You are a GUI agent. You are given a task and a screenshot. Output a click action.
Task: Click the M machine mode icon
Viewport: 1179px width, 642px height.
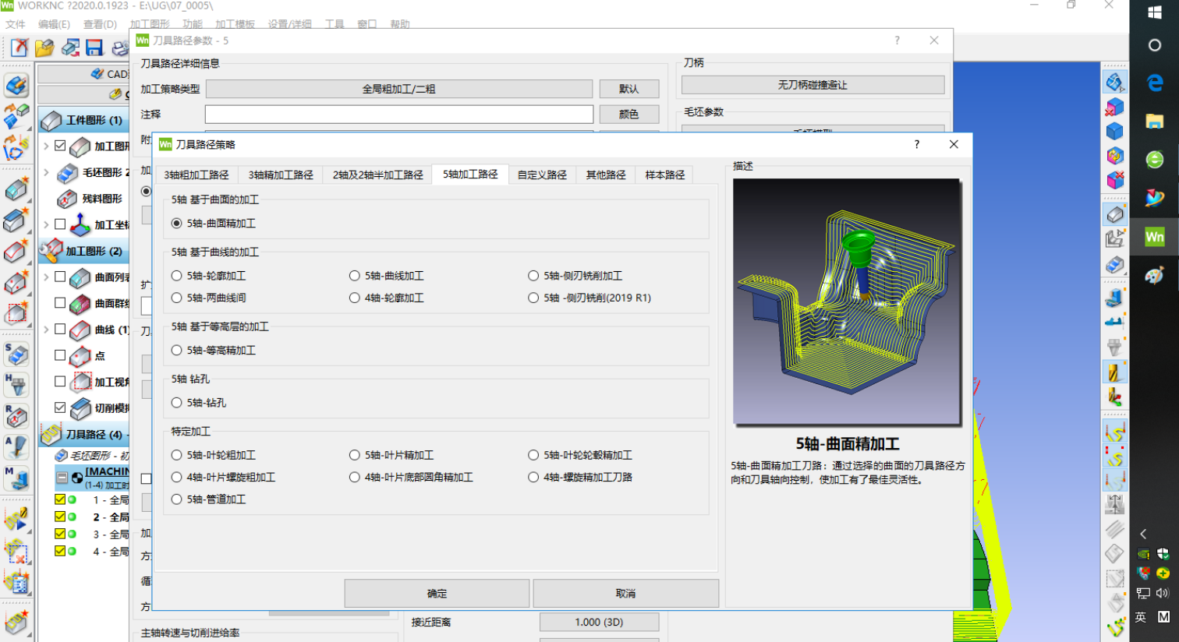[16, 478]
